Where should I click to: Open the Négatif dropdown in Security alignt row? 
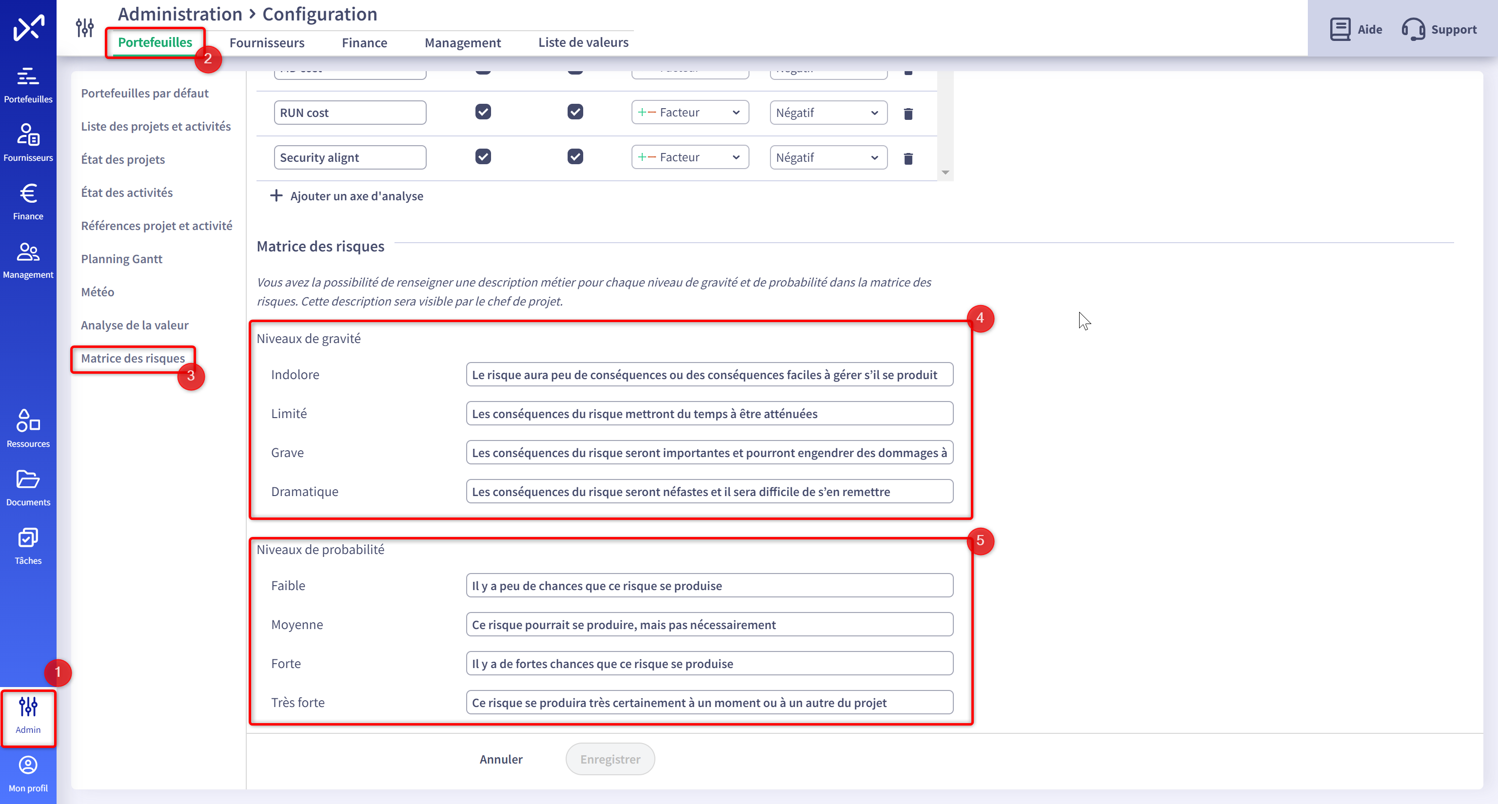pyautogui.click(x=828, y=157)
